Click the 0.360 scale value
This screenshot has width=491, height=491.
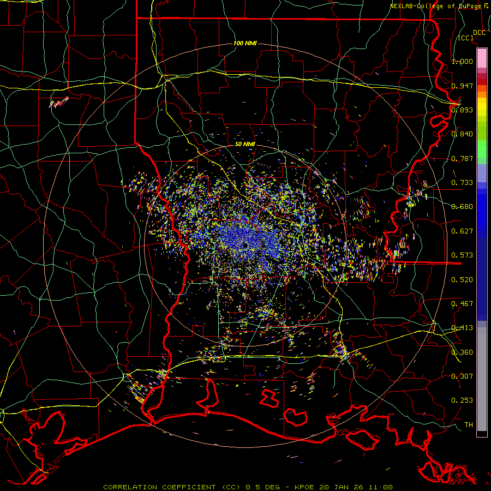point(462,352)
